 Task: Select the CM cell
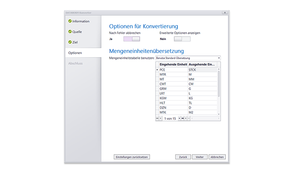click(x=202, y=84)
